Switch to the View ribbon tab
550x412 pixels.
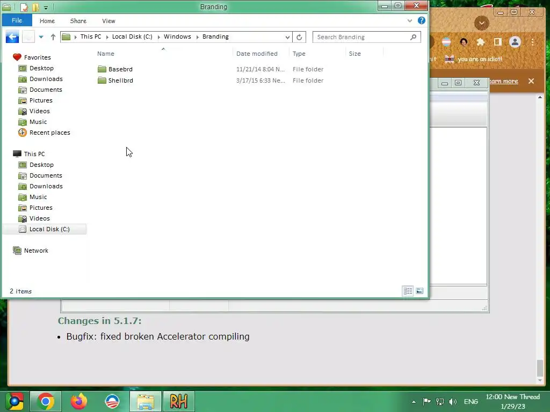[x=108, y=21]
